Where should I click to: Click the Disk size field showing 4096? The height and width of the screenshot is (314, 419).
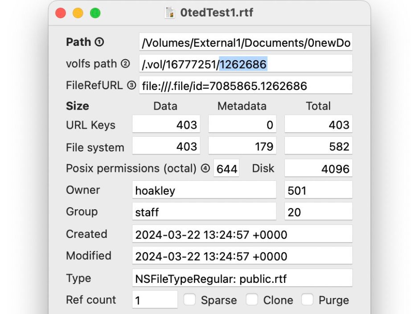pos(318,169)
